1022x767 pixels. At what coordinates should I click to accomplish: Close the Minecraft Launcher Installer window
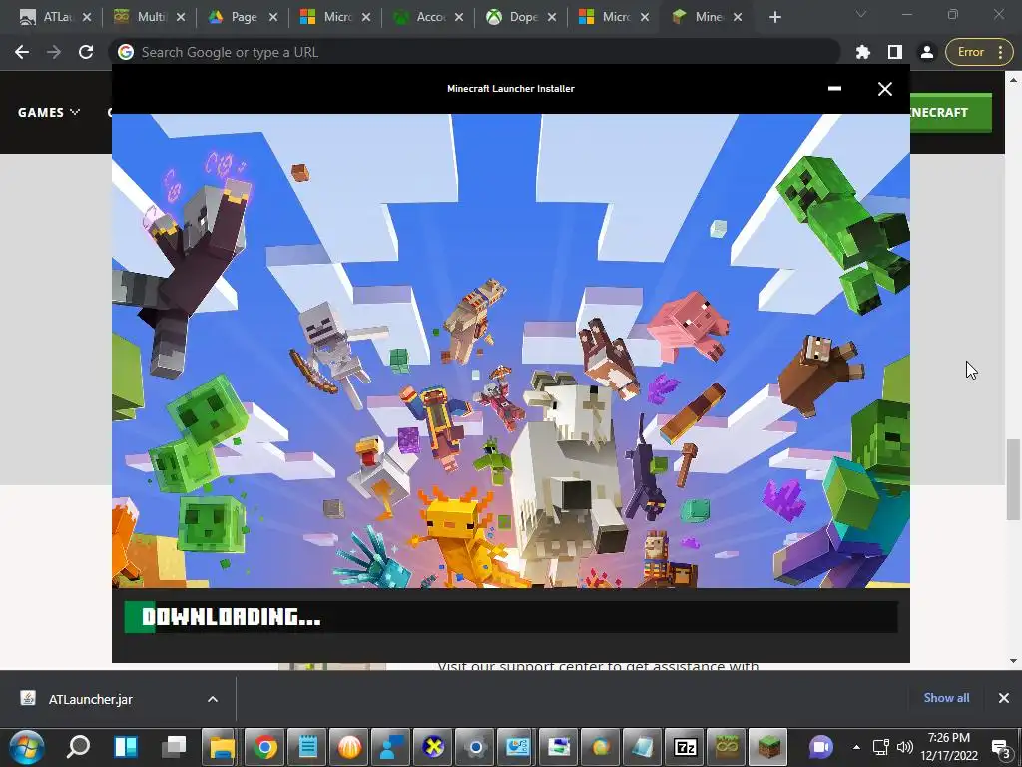[x=884, y=89]
